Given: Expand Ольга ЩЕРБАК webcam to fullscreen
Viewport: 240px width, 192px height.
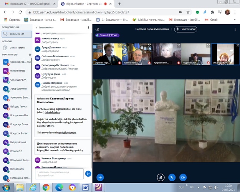Looking at the screenshot, I should [238, 45].
